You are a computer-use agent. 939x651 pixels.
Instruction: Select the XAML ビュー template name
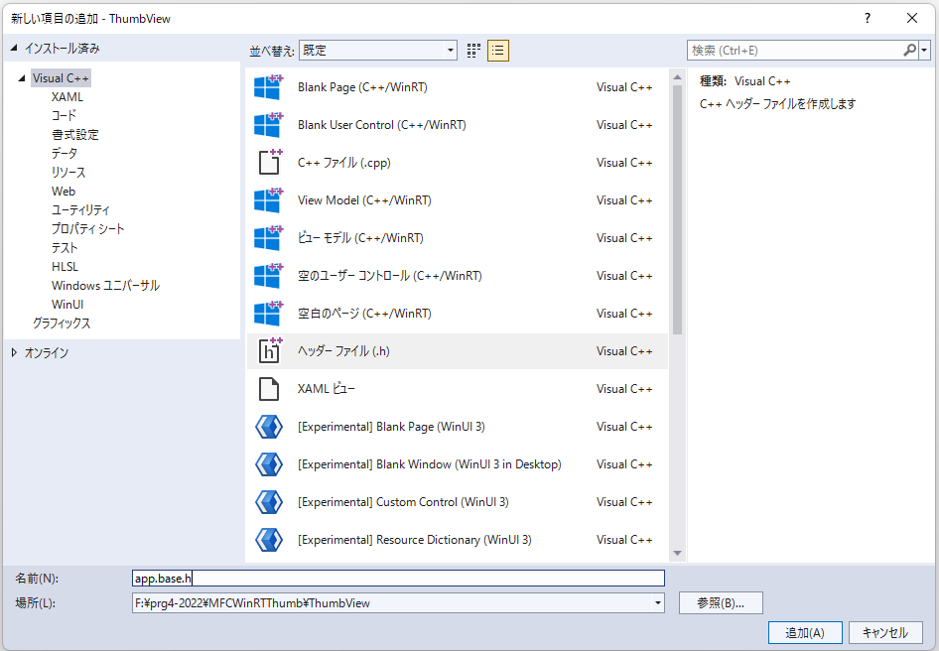pyautogui.click(x=327, y=389)
